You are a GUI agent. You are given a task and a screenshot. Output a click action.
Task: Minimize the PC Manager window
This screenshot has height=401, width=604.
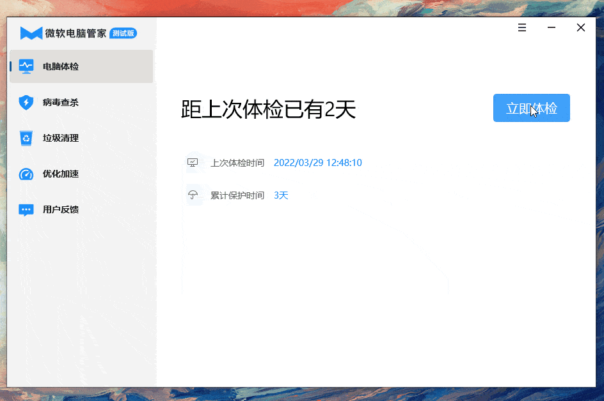click(552, 27)
